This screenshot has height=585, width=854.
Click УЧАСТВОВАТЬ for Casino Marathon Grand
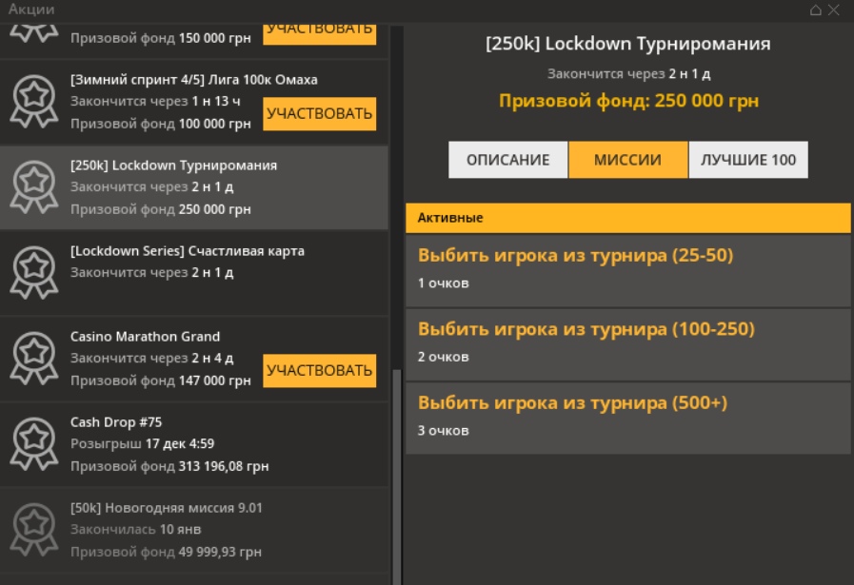click(320, 371)
